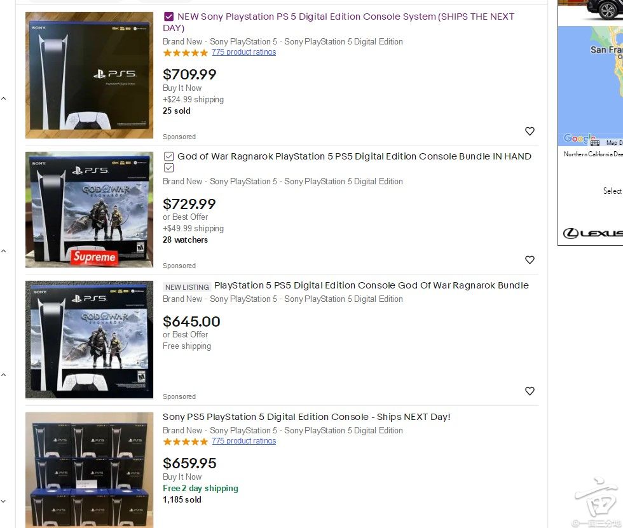
Task: Click stacked PS5 boxes thumbnail
Action: 89,470
